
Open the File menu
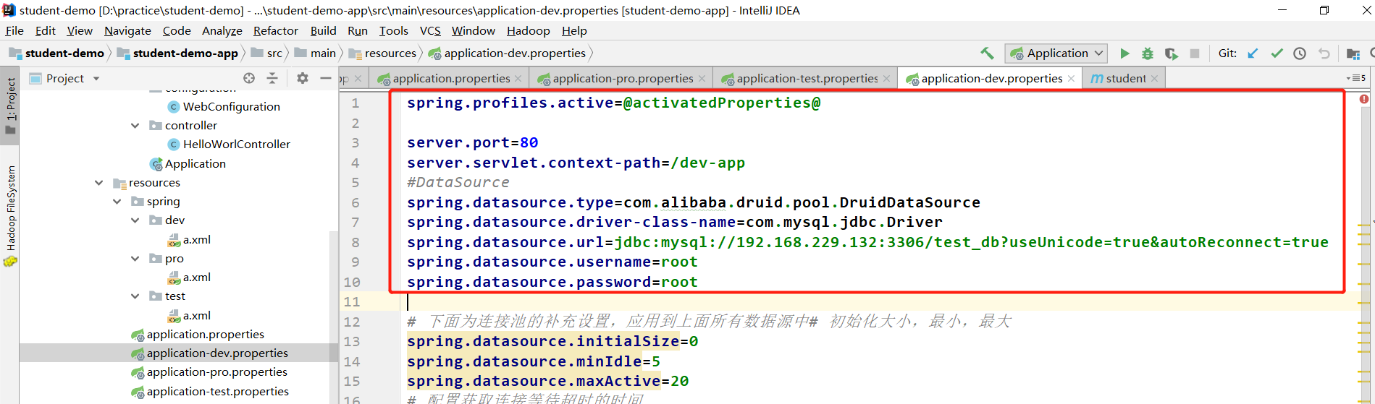coord(14,30)
